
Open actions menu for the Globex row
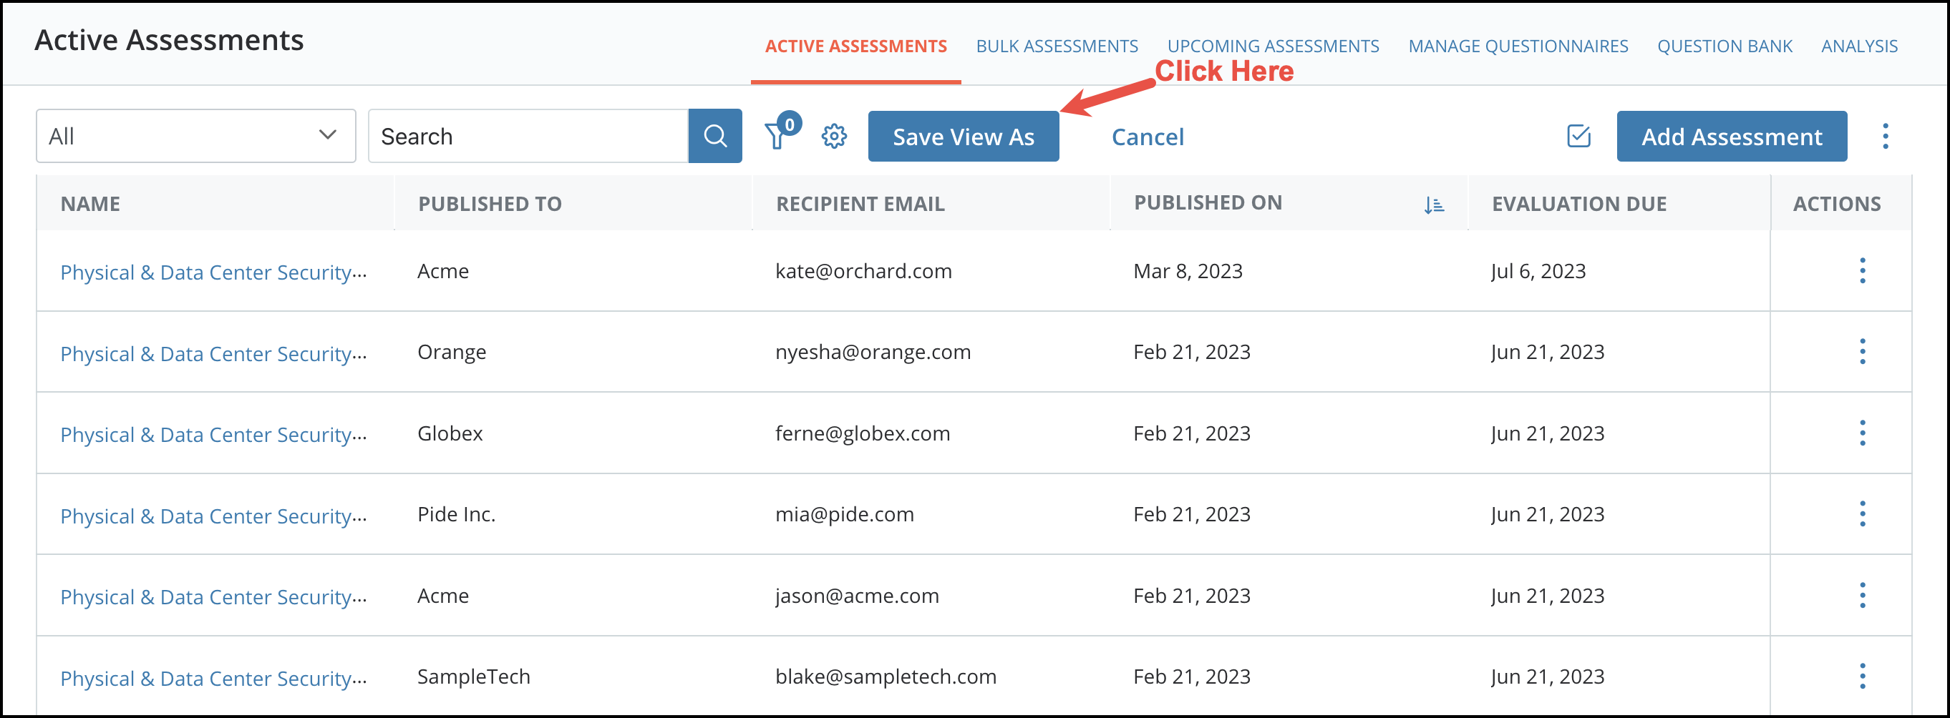coord(1863,433)
